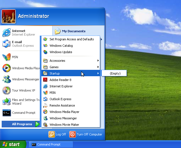Switch to Command Prompt taskbar button
Screen dimensions: 181x148
tap(51, 144)
